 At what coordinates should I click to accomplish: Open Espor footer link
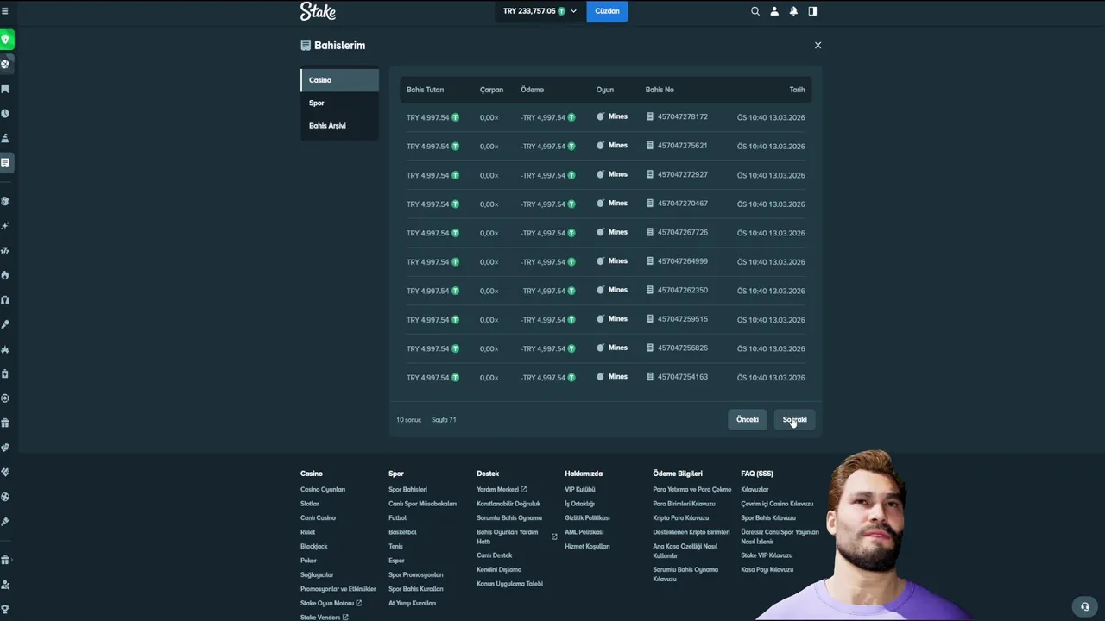[x=396, y=561]
